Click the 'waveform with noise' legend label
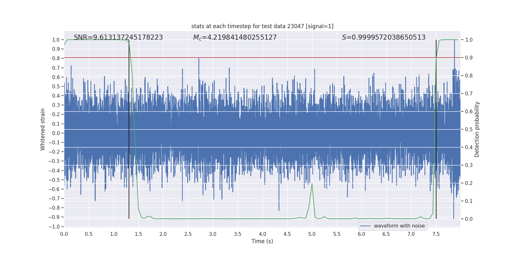 coord(399,226)
